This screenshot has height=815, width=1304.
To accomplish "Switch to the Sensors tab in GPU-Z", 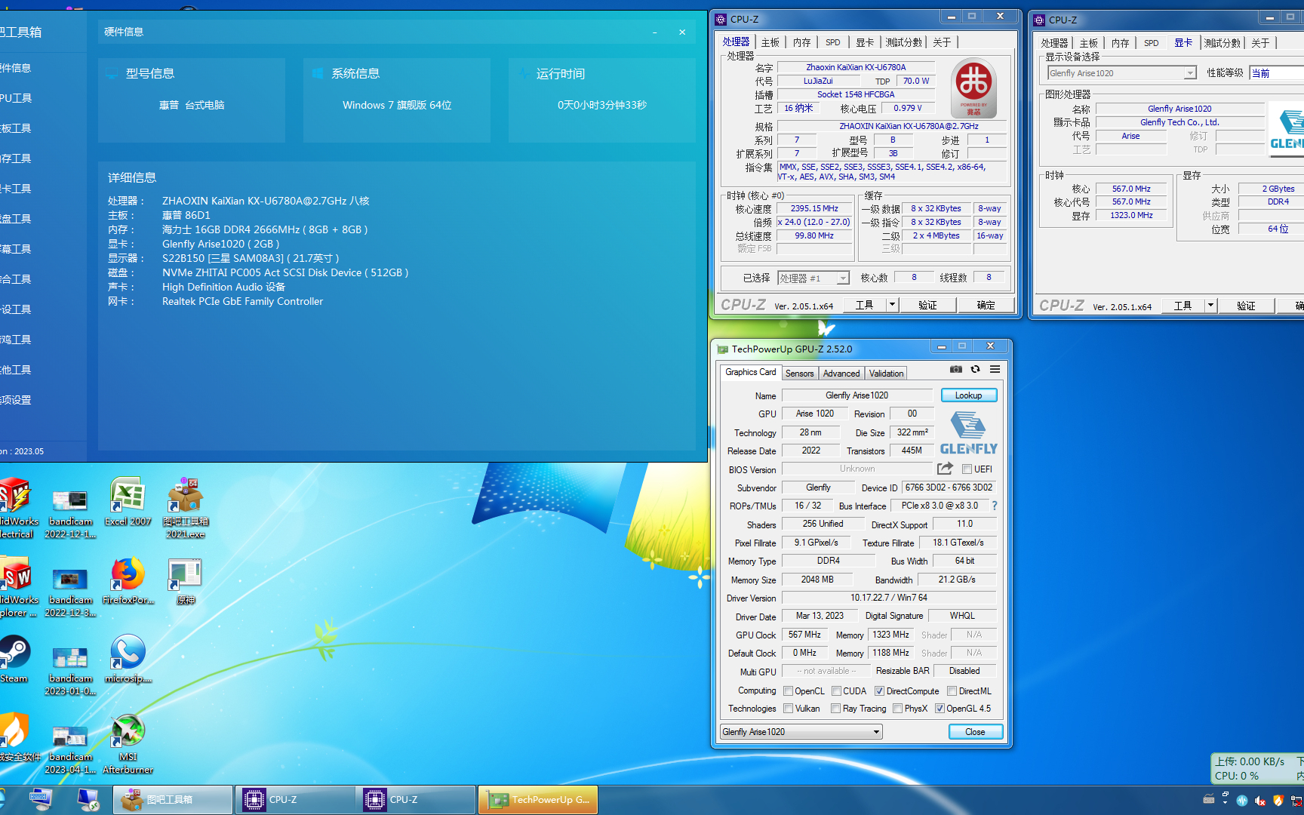I will tap(799, 374).
